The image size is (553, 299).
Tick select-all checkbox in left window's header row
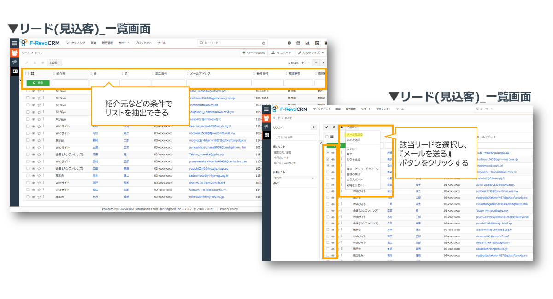coord(27,73)
